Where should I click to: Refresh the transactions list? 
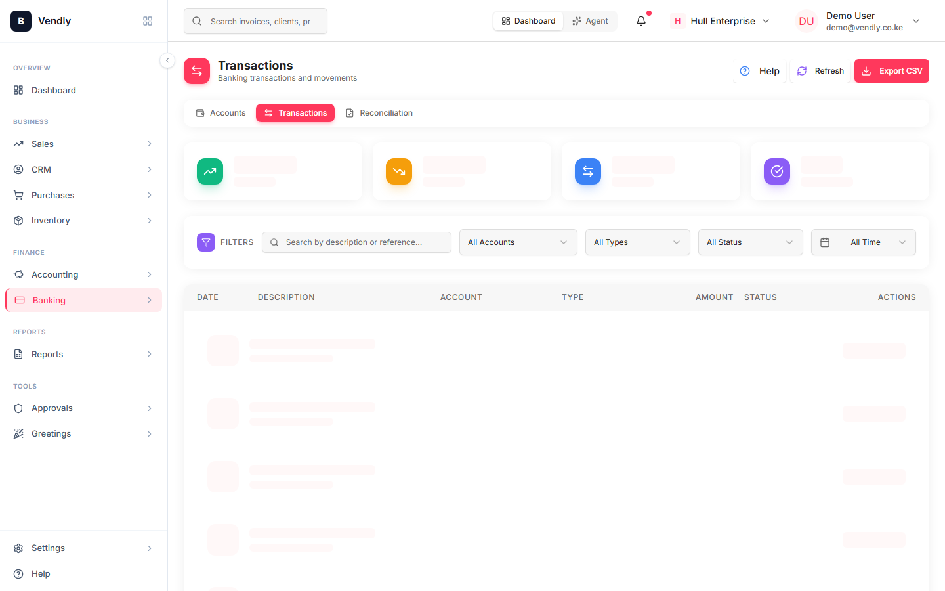coord(820,71)
